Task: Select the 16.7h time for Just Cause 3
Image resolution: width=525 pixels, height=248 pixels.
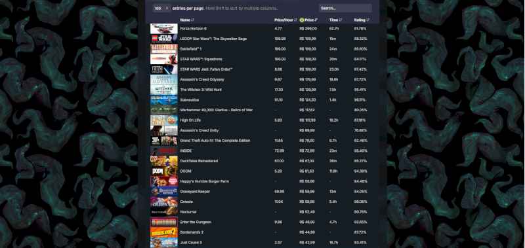Action: (333, 242)
